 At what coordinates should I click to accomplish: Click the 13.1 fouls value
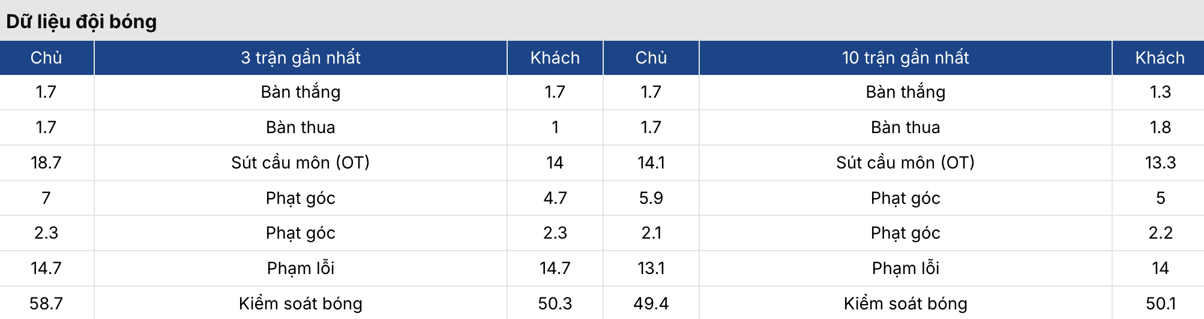pyautogui.click(x=651, y=268)
